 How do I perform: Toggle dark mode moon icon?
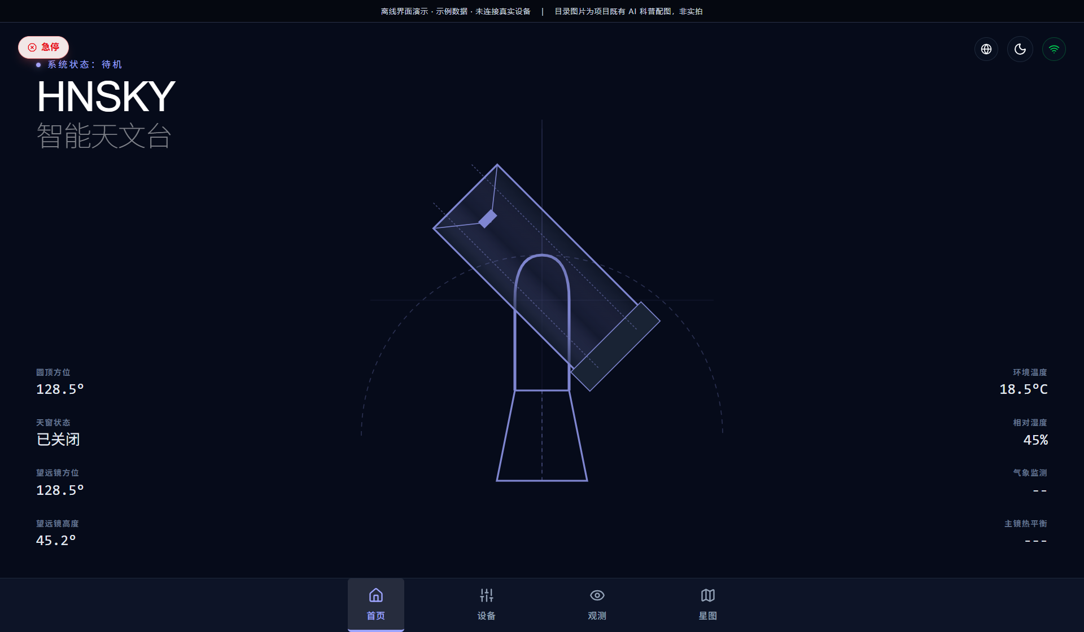point(1020,49)
